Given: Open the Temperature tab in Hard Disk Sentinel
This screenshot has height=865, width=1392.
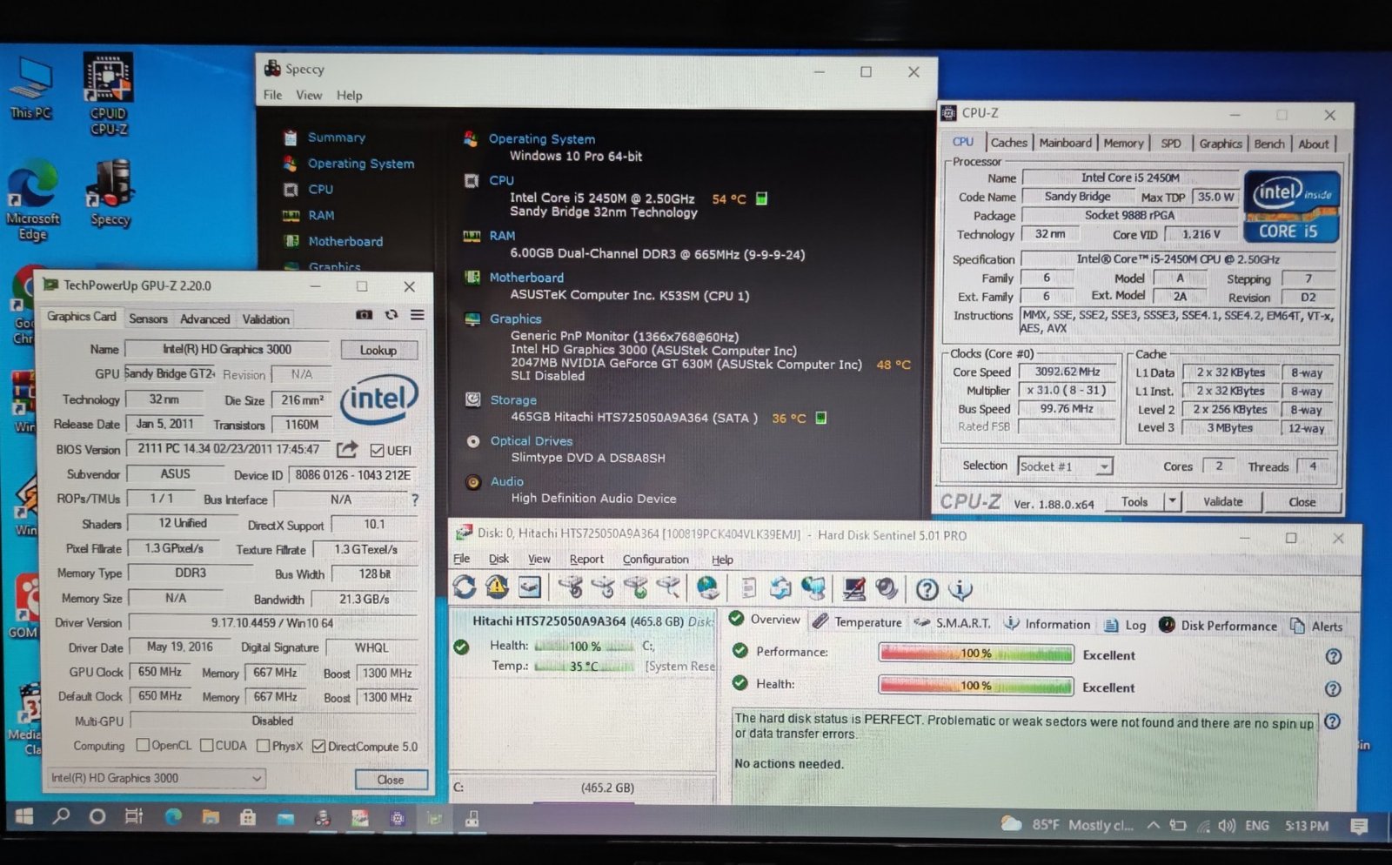Looking at the screenshot, I should click(x=858, y=622).
